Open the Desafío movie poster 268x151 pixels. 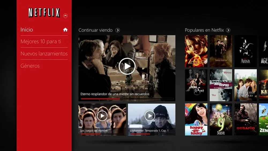[245, 119]
